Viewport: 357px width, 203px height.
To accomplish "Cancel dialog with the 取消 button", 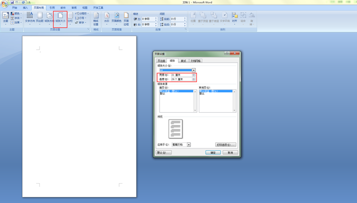I will click(x=231, y=153).
